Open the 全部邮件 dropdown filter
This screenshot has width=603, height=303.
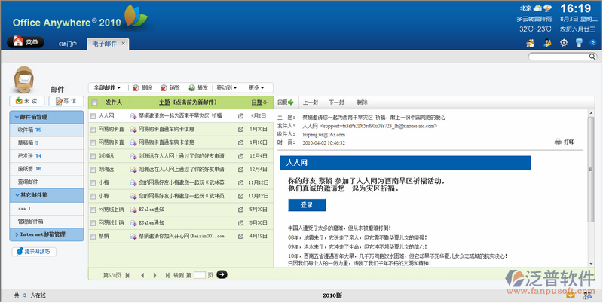point(108,87)
